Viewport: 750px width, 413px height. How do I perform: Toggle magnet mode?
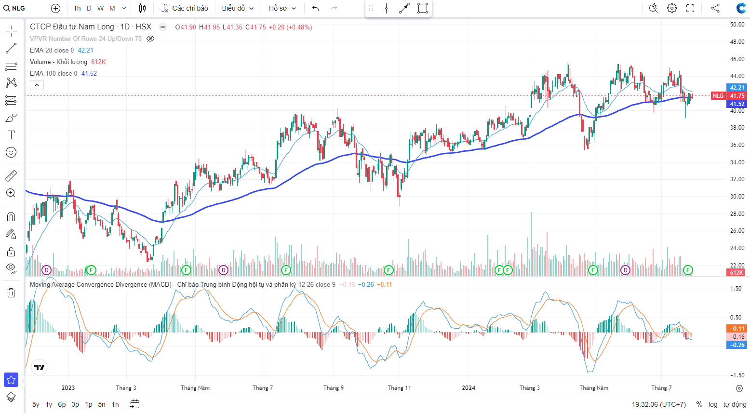pyautogui.click(x=11, y=217)
